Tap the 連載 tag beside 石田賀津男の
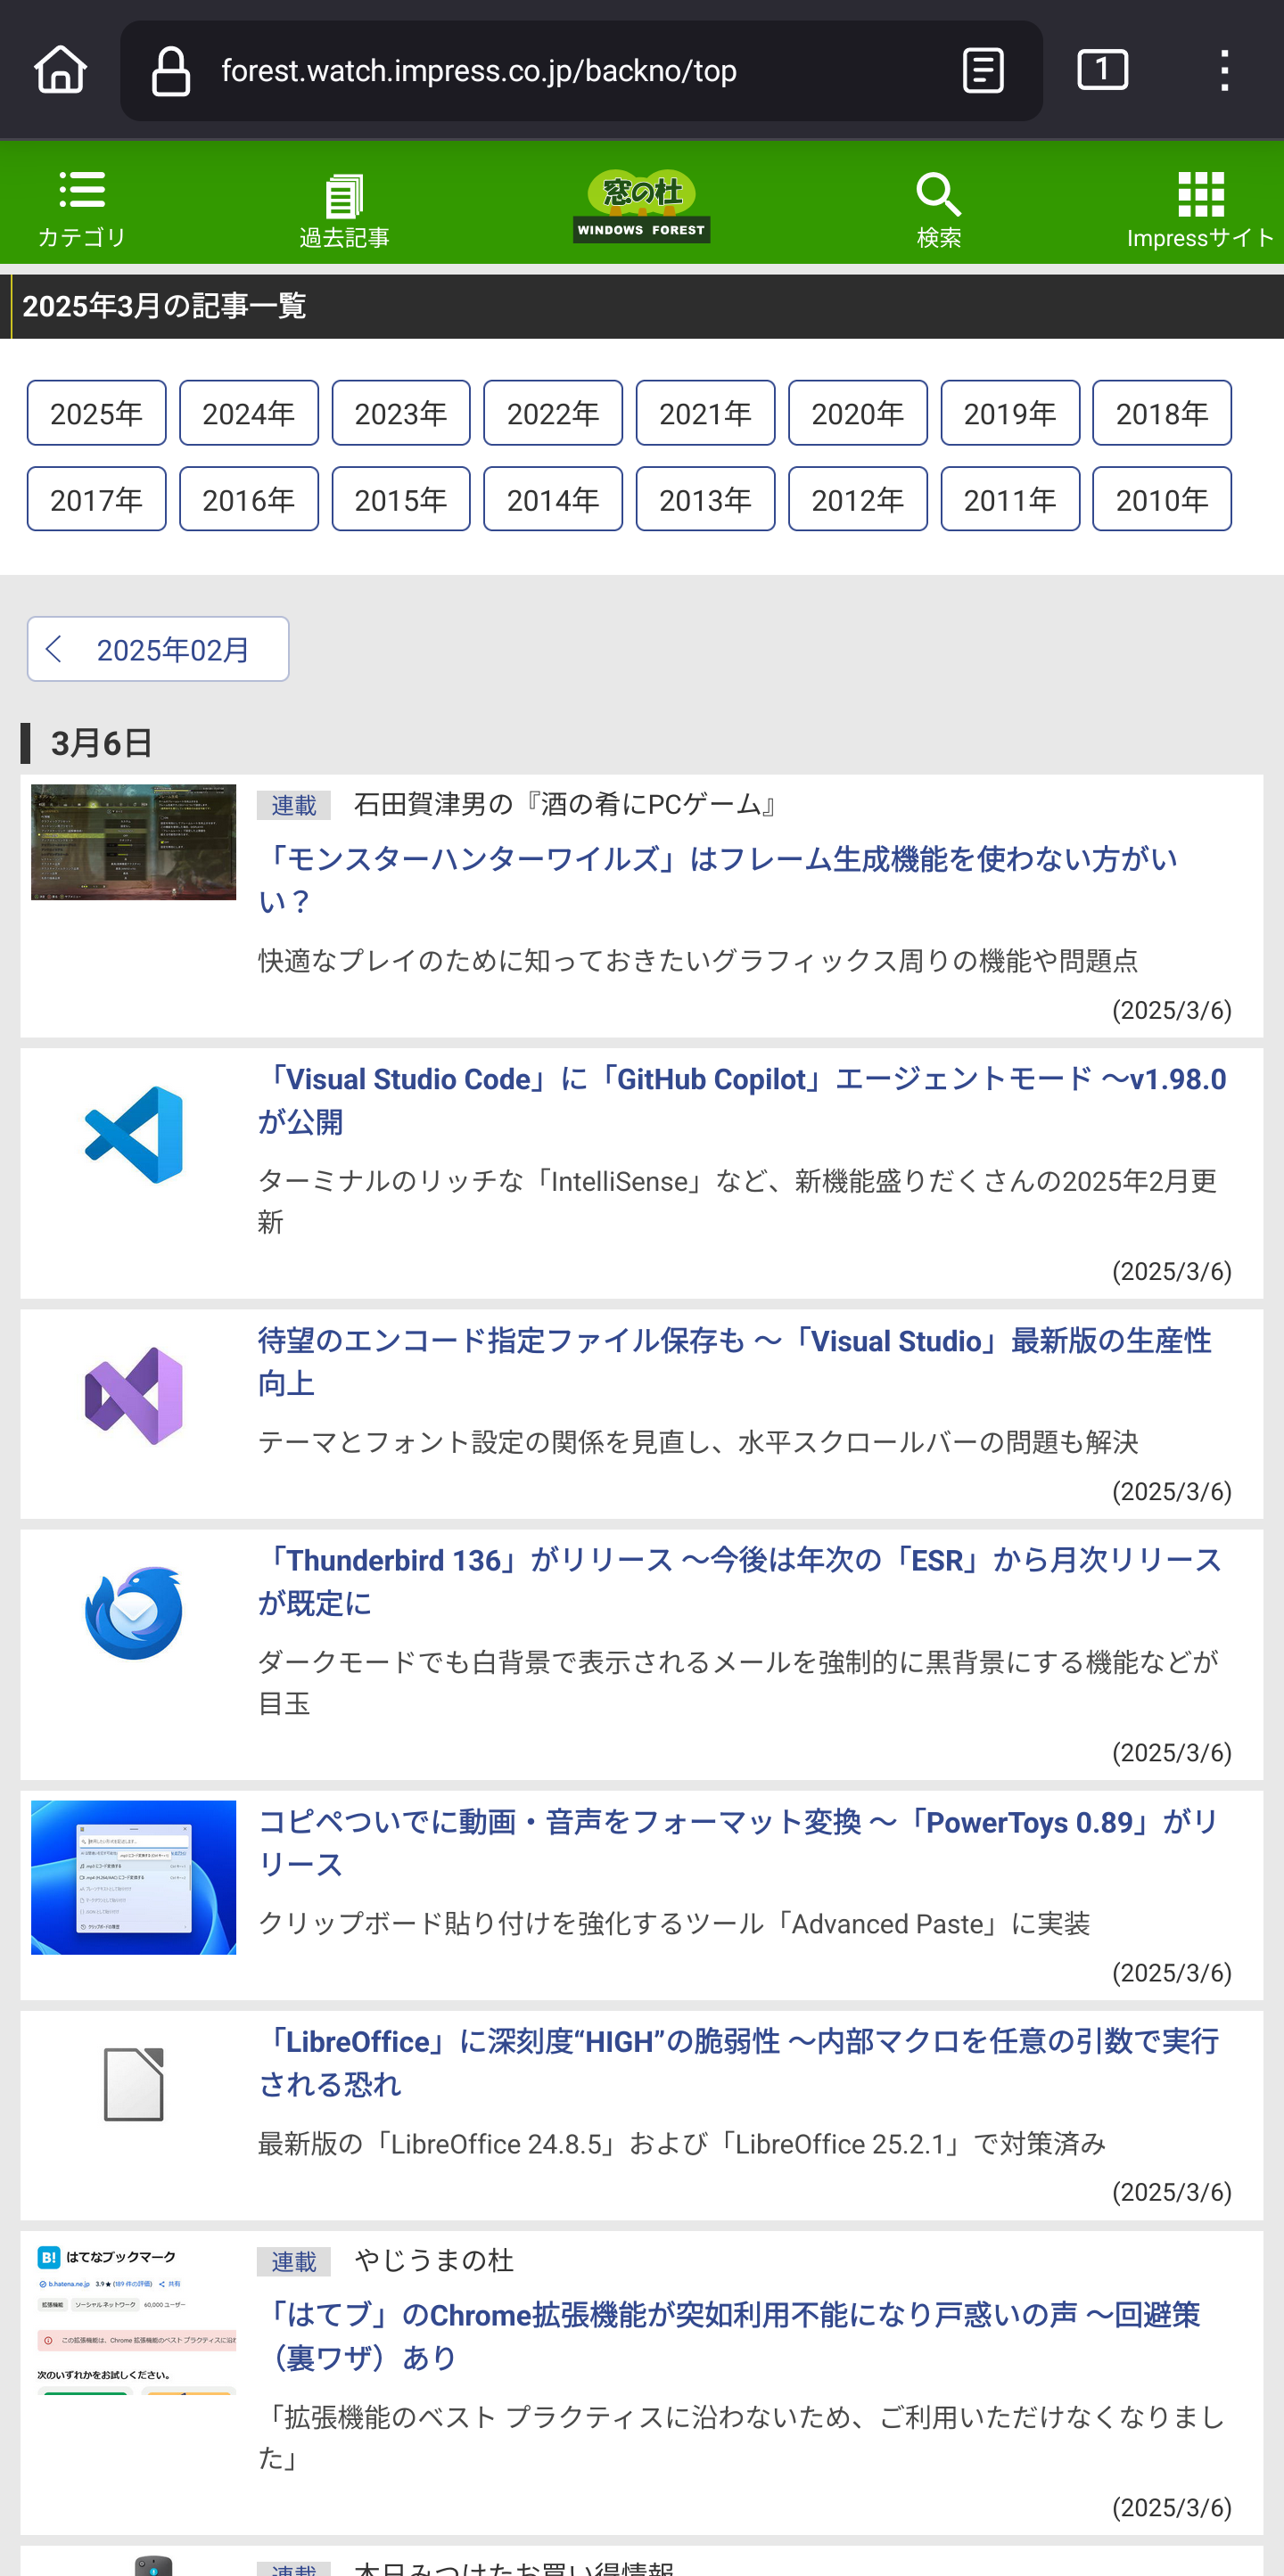1284x2576 pixels. 293,805
